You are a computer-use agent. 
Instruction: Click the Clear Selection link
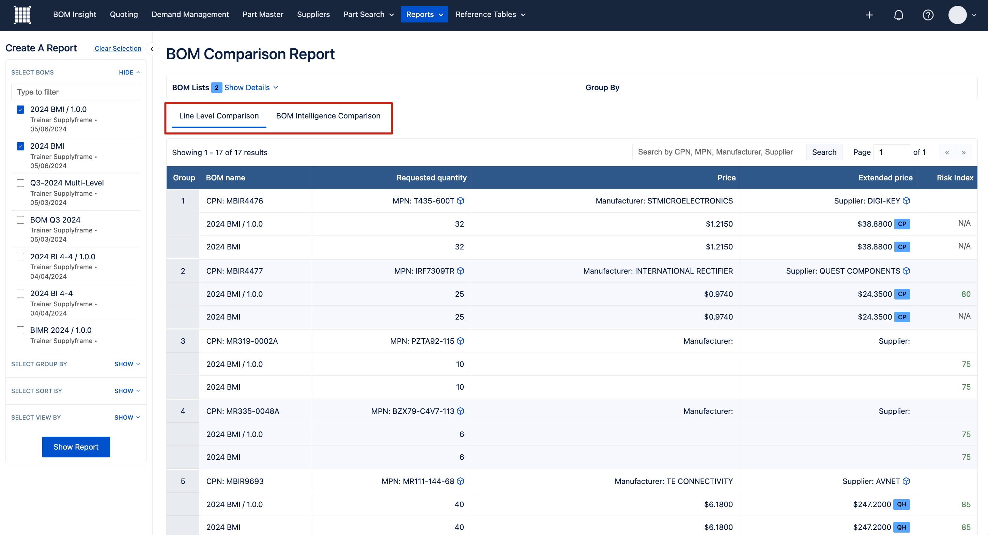click(x=118, y=48)
